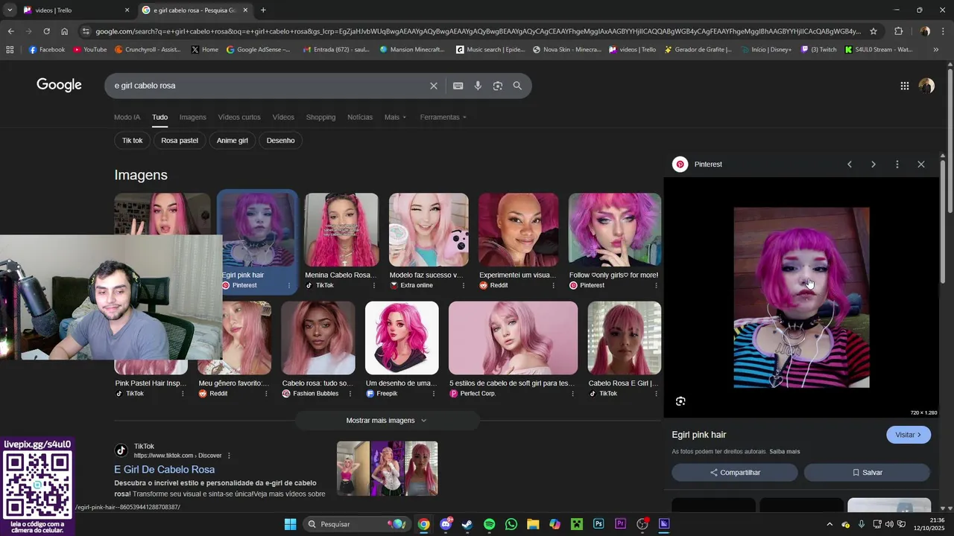Click the Compartilhar button
The width and height of the screenshot is (954, 536).
click(735, 473)
